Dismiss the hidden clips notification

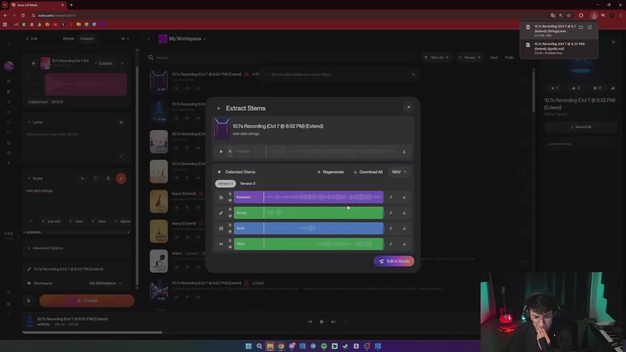pos(413,75)
